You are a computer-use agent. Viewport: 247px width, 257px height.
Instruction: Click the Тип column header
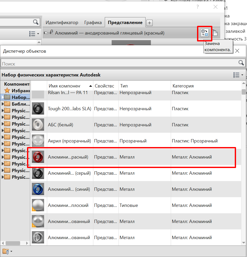point(145,86)
